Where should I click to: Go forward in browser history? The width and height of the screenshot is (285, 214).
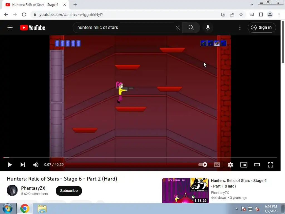tap(15, 14)
